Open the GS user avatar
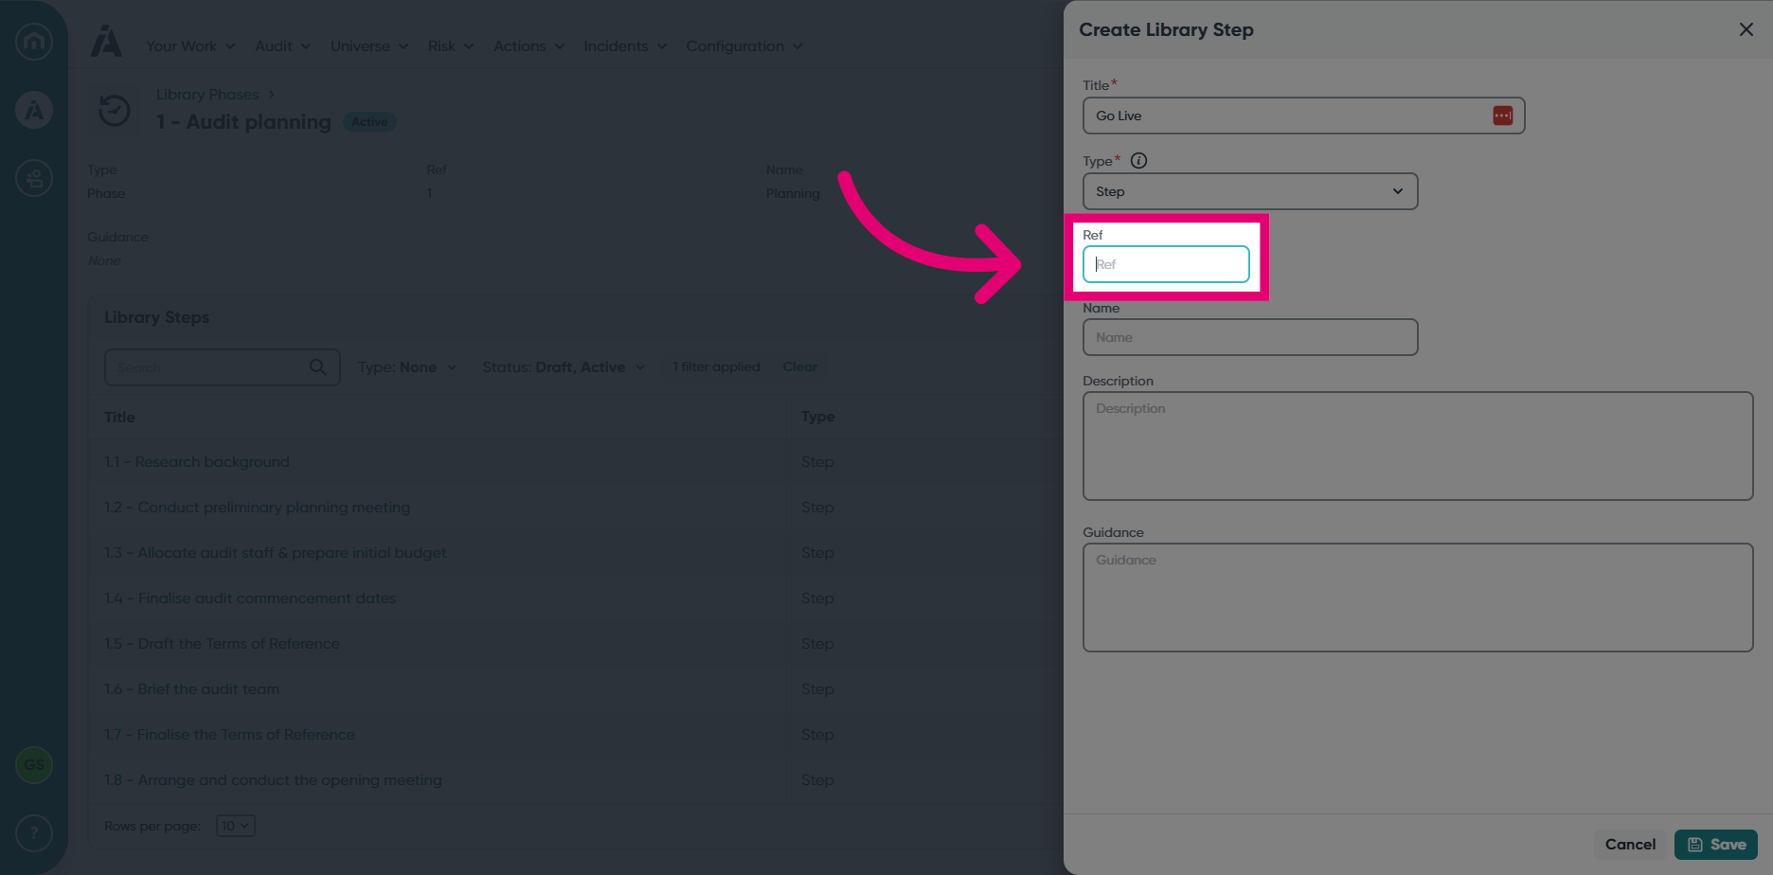Viewport: 1773px width, 875px height. coord(34,765)
